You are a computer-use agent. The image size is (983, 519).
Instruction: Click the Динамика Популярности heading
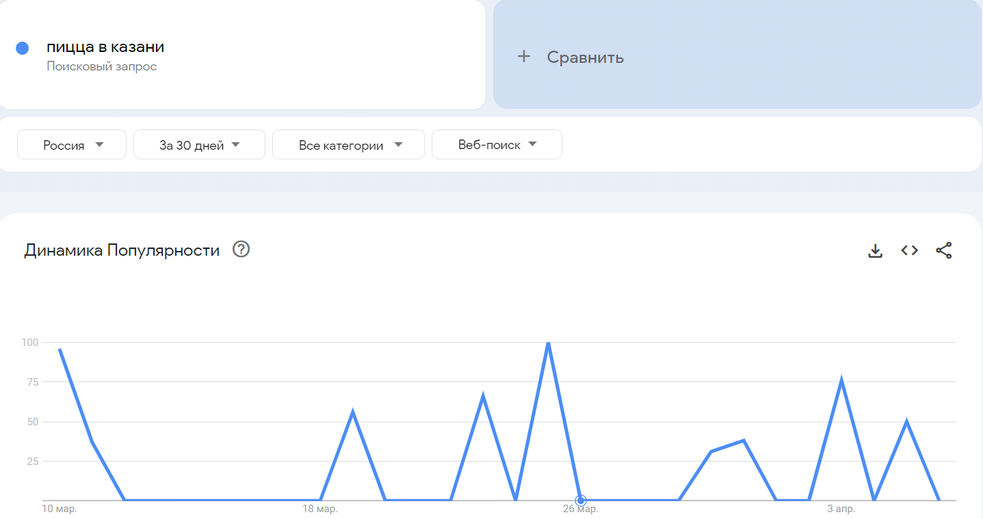pos(122,250)
